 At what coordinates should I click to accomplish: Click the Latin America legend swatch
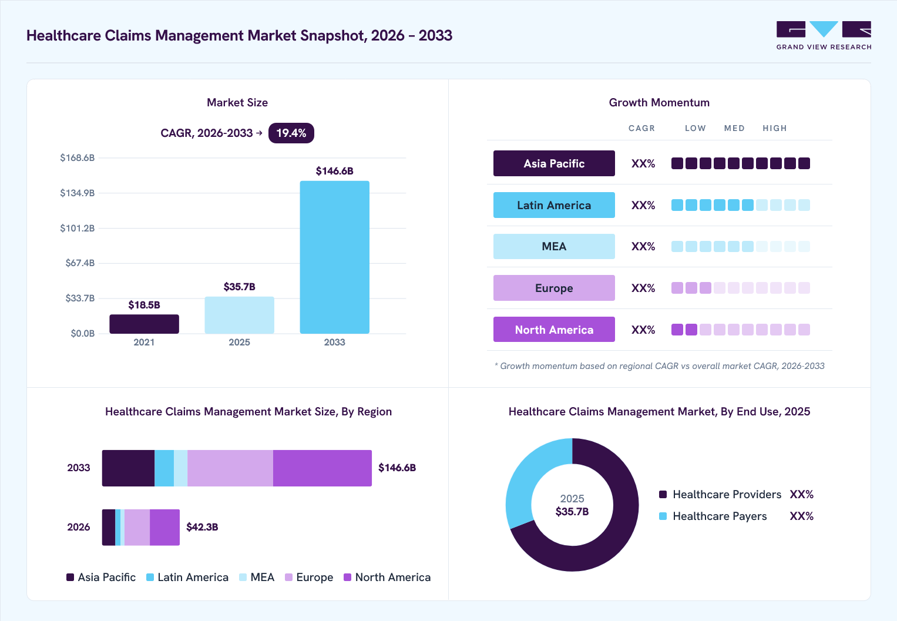click(x=150, y=578)
